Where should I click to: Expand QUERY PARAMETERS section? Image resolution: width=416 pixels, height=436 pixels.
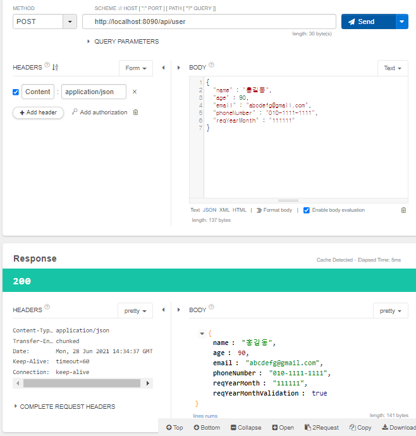(123, 42)
